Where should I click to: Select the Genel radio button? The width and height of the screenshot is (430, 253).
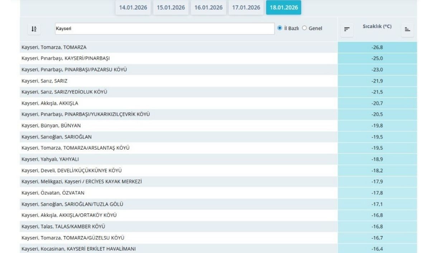(x=305, y=28)
